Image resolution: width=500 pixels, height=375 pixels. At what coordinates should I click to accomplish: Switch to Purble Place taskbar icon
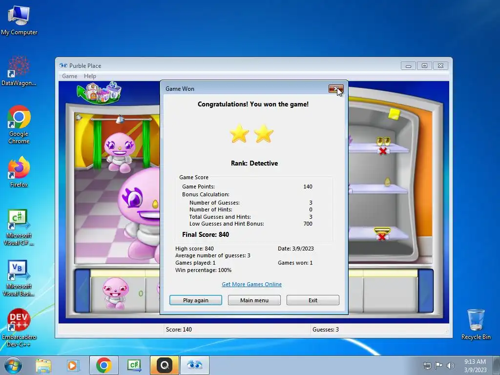(x=195, y=365)
